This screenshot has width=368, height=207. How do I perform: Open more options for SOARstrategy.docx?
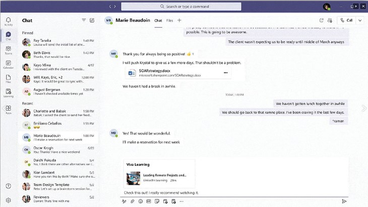click(x=225, y=73)
